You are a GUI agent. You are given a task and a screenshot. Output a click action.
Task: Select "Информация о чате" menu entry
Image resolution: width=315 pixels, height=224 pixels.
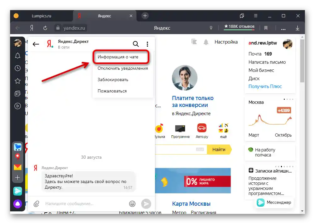point(121,57)
